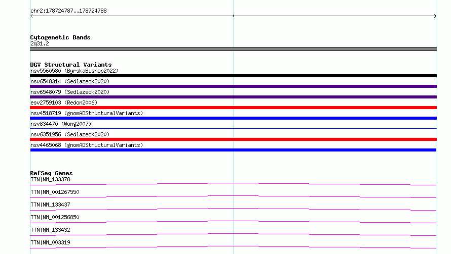Select the red bar under esv2759103
The image size is (451, 254).
click(x=233, y=108)
